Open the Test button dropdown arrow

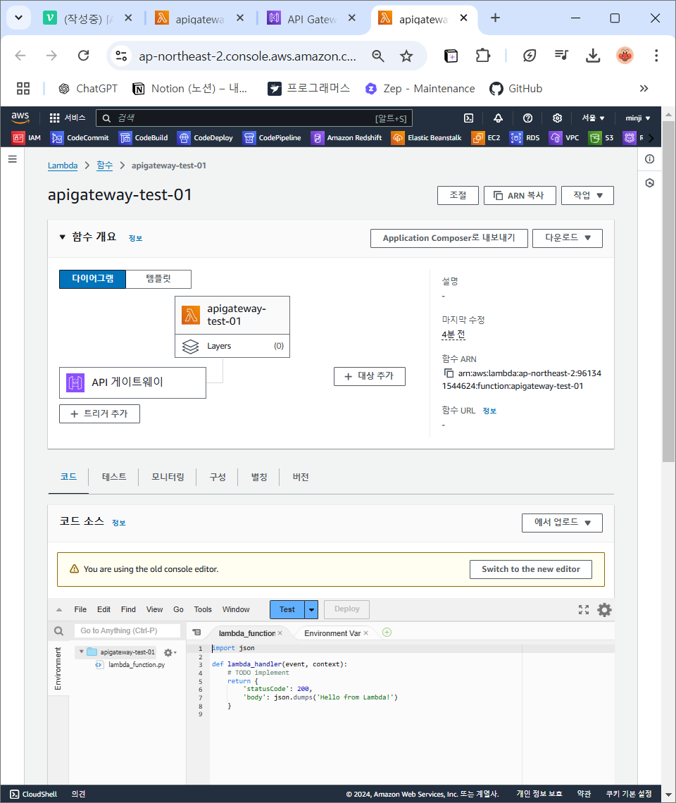[311, 609]
